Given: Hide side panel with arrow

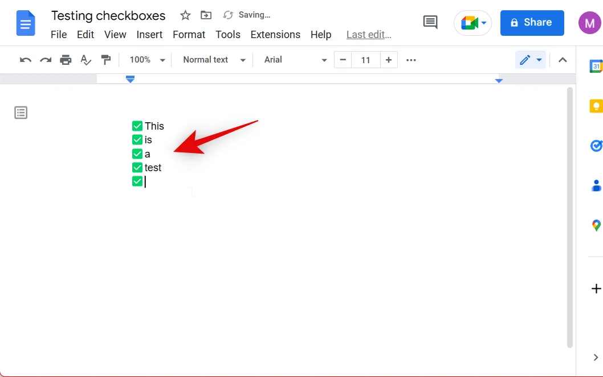Looking at the screenshot, I should click(x=596, y=358).
